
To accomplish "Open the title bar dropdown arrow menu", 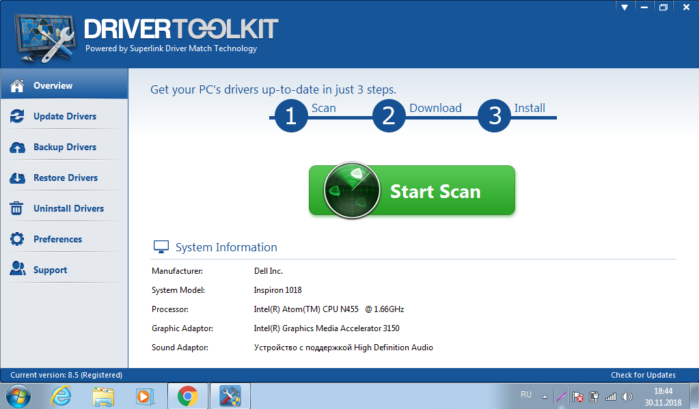I will [625, 7].
